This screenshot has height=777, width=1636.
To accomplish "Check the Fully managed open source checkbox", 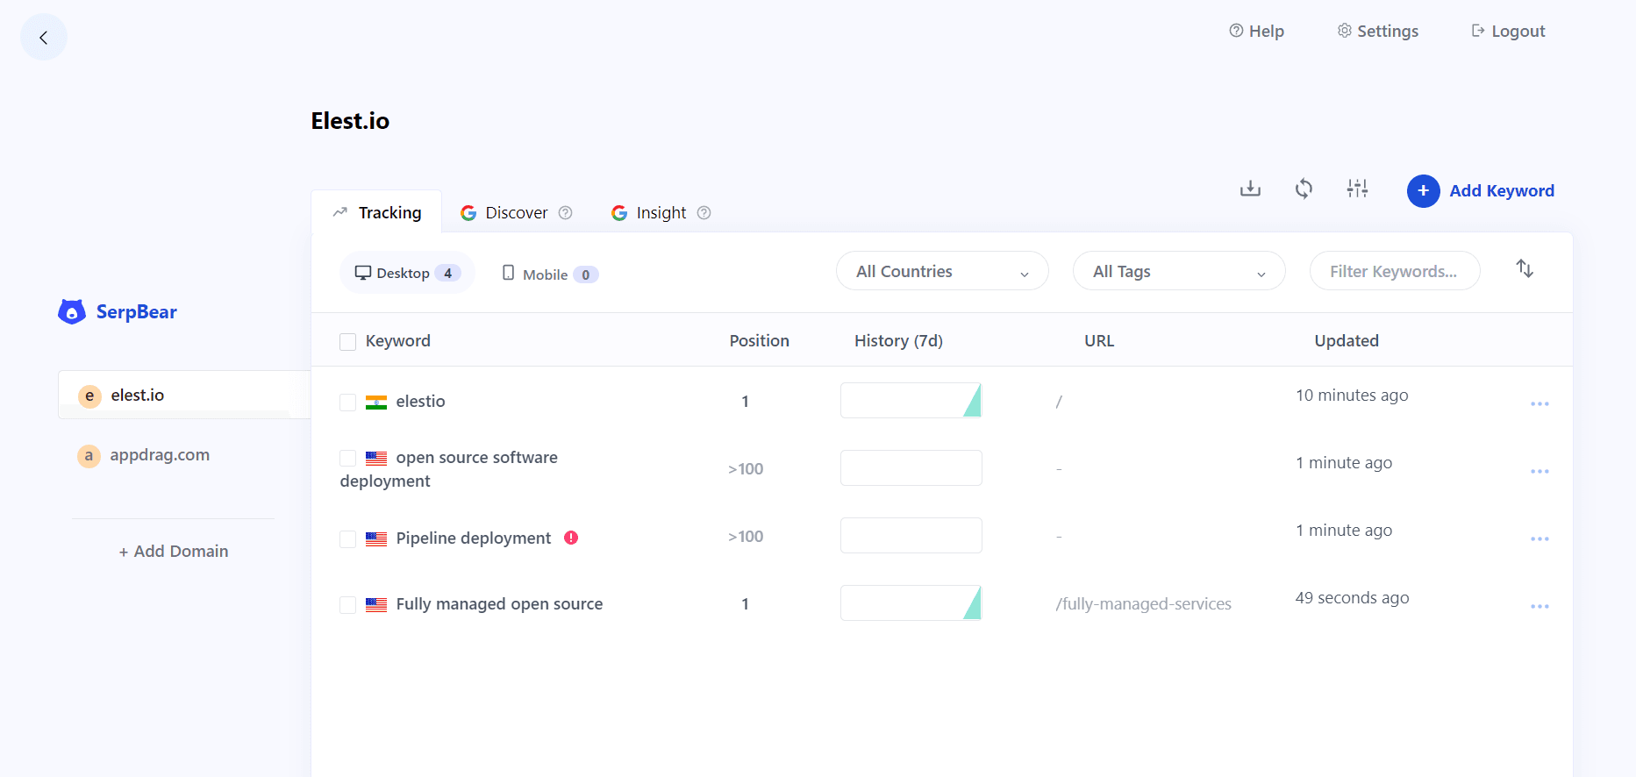I will (x=348, y=605).
